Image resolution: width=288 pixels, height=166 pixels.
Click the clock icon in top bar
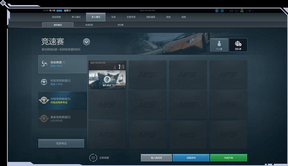[237, 11]
